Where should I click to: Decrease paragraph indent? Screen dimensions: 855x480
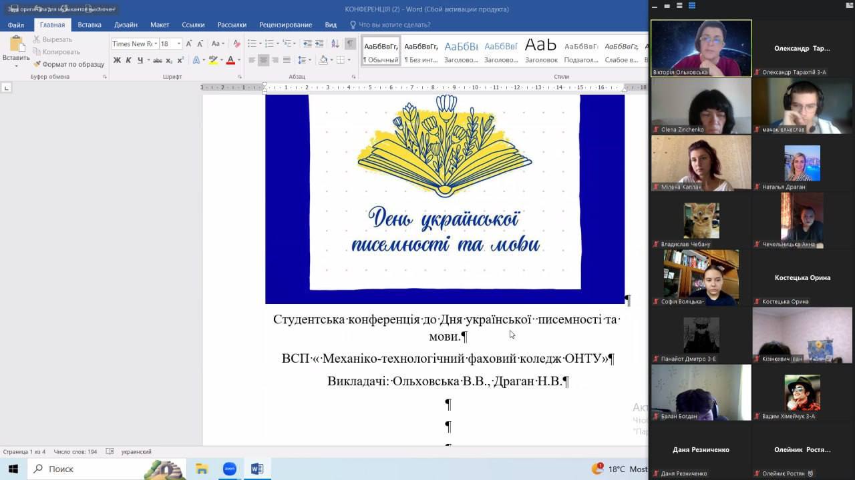click(307, 44)
